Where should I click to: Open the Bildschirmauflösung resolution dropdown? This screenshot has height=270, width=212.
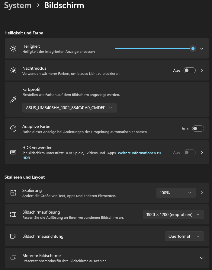point(173,214)
